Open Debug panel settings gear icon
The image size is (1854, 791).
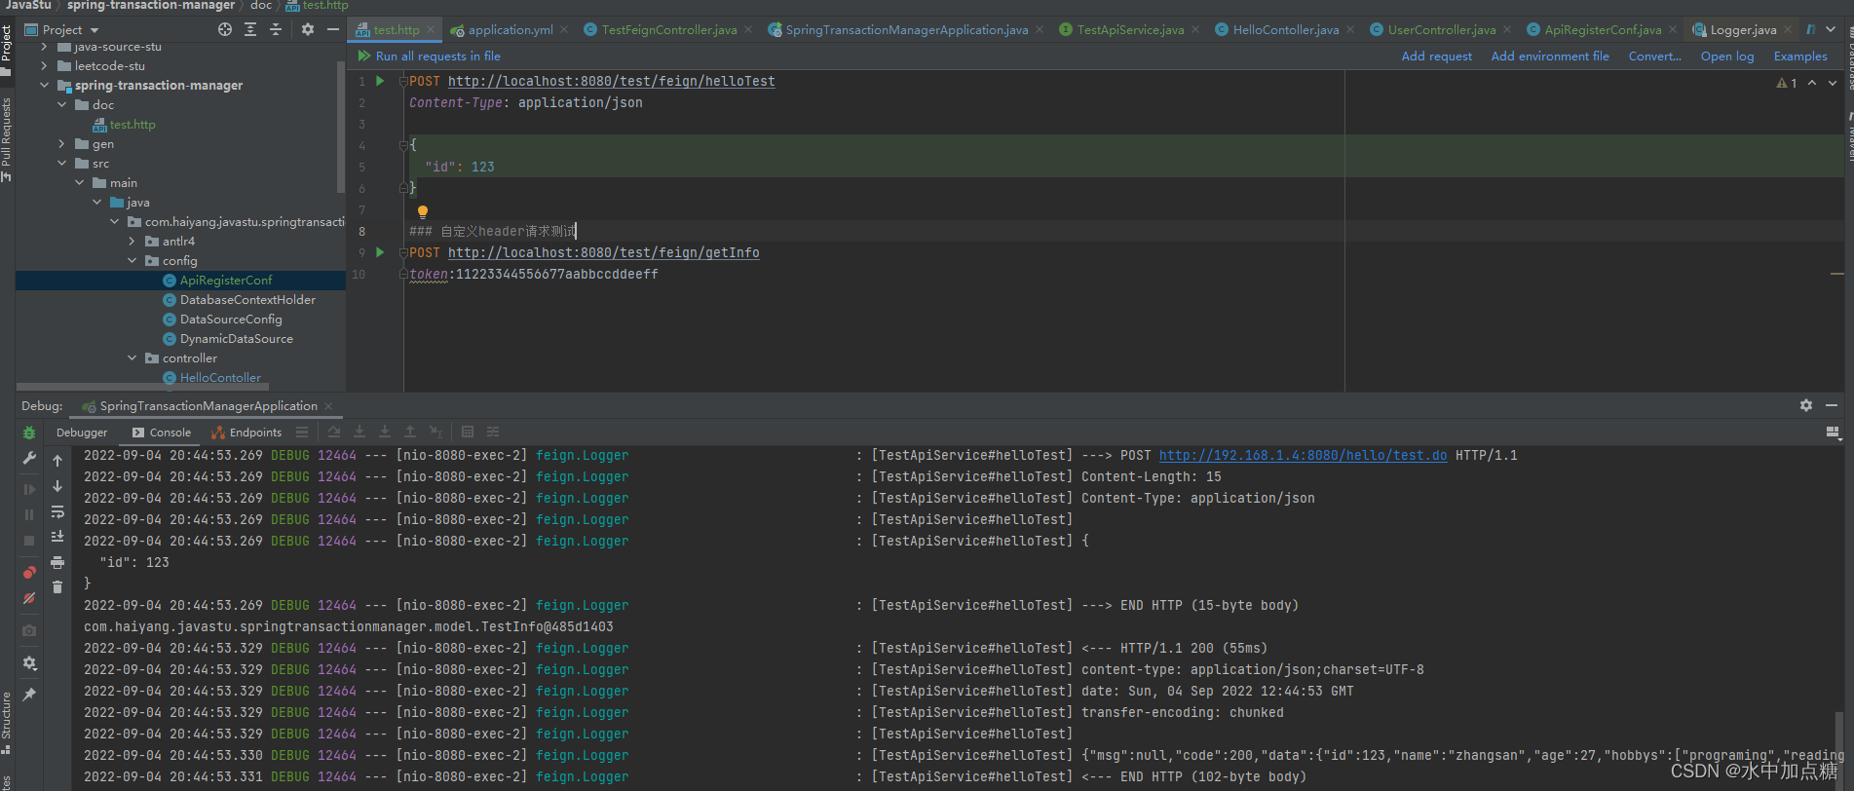[1806, 405]
